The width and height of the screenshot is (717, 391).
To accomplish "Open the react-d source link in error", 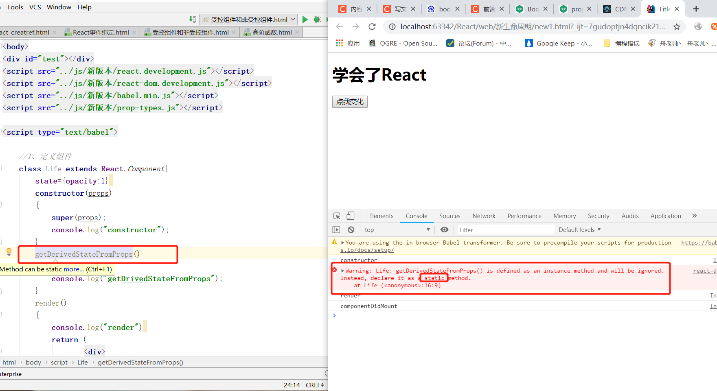I will (x=705, y=271).
